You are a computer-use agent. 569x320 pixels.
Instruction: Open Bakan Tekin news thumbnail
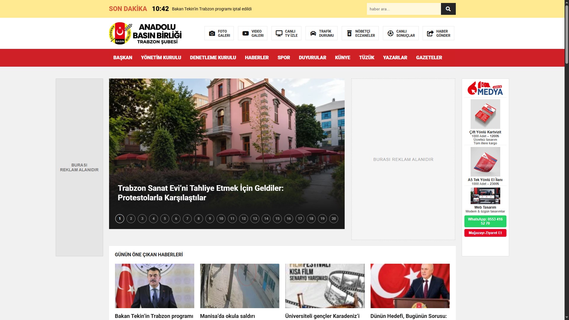pos(154,286)
